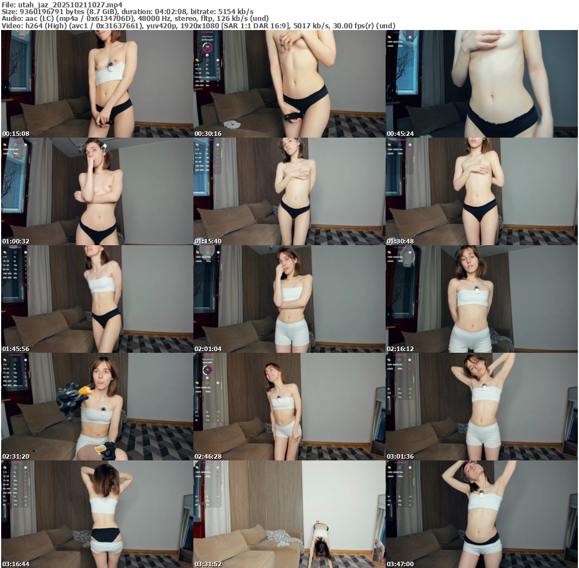This screenshot has width=579, height=568.
Task: Click the frame at 03:01:36
Action: tap(481, 407)
